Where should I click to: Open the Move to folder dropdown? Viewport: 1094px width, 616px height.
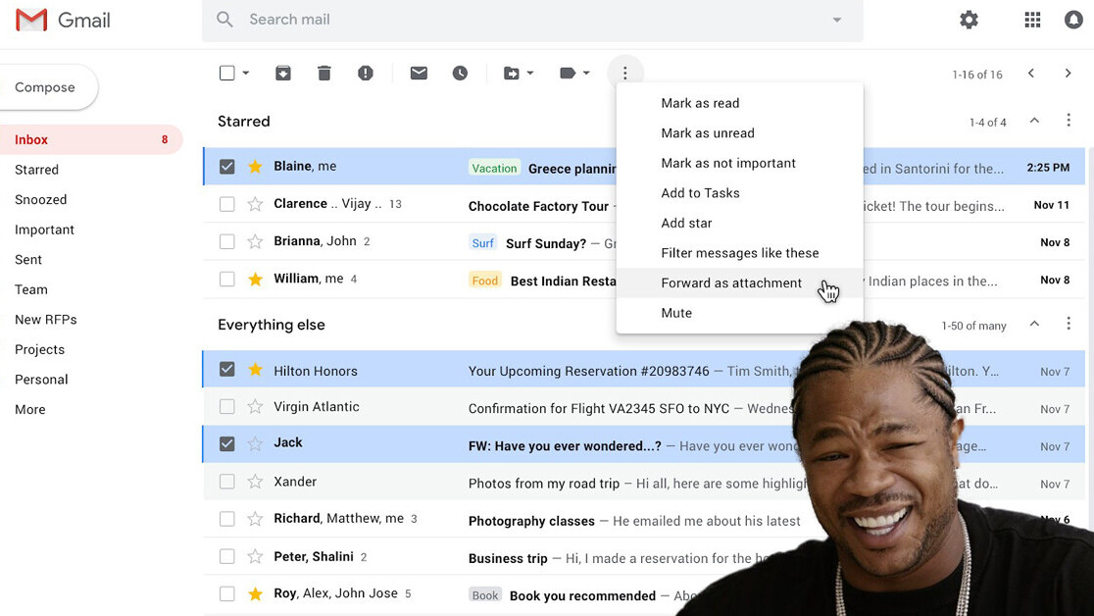pyautogui.click(x=518, y=74)
